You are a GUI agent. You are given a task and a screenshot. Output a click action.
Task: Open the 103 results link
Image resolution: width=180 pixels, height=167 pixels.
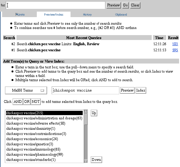(175, 44)
